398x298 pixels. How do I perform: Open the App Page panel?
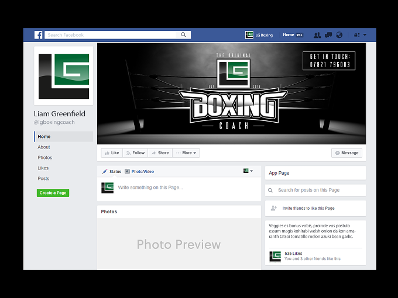click(x=315, y=173)
